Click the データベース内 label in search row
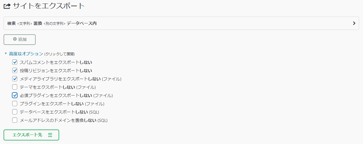 click(x=82, y=23)
